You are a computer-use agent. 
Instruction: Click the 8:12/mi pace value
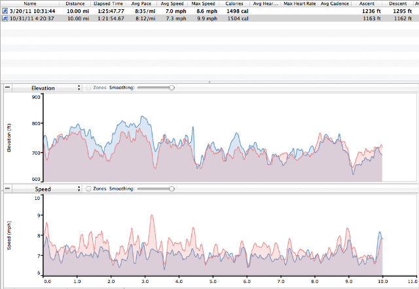tap(145, 18)
